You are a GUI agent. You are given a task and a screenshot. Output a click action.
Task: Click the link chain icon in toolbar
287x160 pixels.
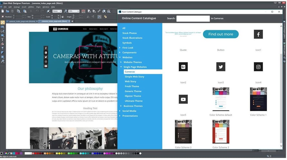click(x=99, y=11)
